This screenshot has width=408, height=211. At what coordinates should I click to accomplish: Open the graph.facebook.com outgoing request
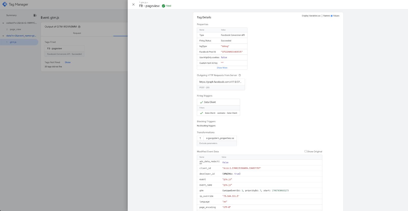point(221,84)
